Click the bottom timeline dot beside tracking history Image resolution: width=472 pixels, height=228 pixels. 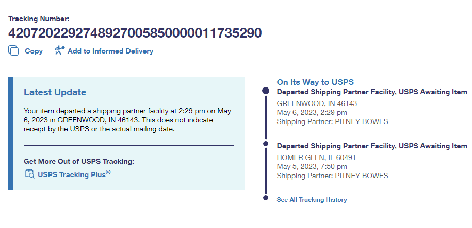266,198
